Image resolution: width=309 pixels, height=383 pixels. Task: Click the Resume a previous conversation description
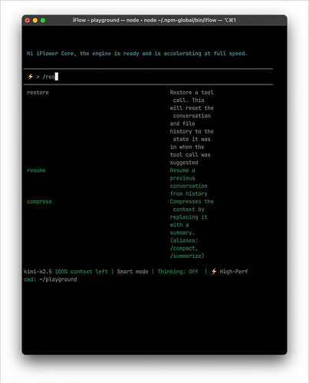[189, 182]
